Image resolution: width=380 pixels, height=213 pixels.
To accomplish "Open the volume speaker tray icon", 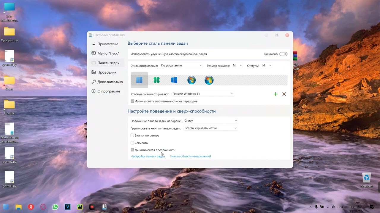I will [x=333, y=207].
